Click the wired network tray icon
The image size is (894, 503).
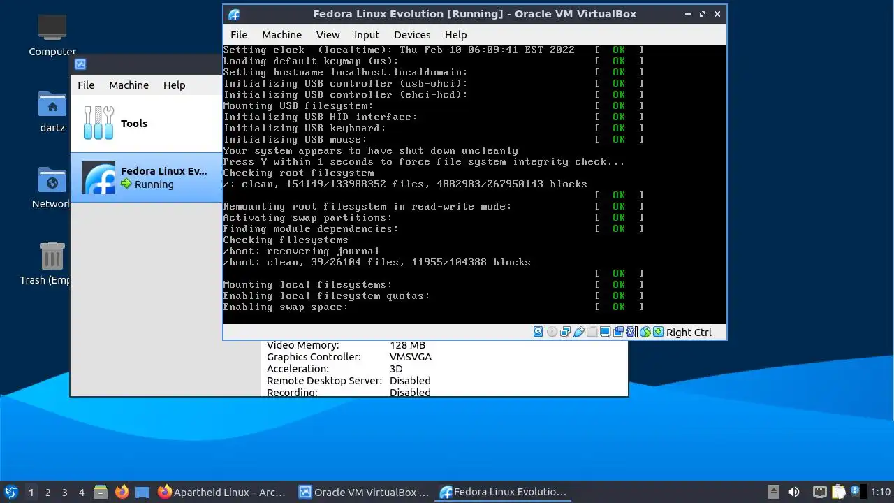[x=820, y=492]
